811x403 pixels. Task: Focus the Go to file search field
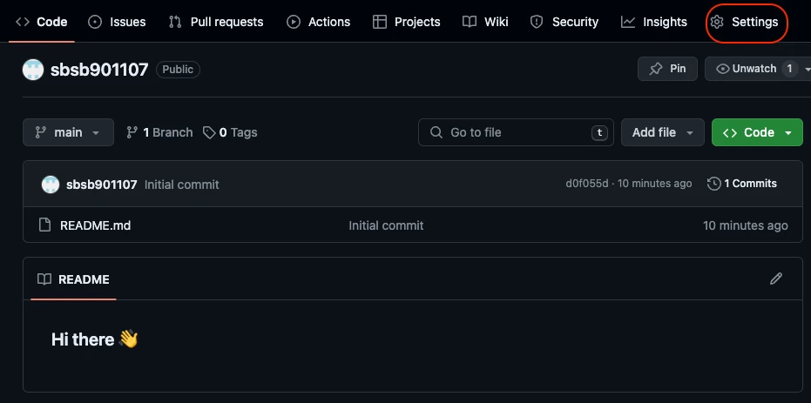pos(516,132)
